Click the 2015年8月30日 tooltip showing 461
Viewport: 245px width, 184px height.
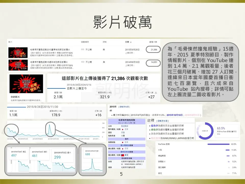click(39, 154)
